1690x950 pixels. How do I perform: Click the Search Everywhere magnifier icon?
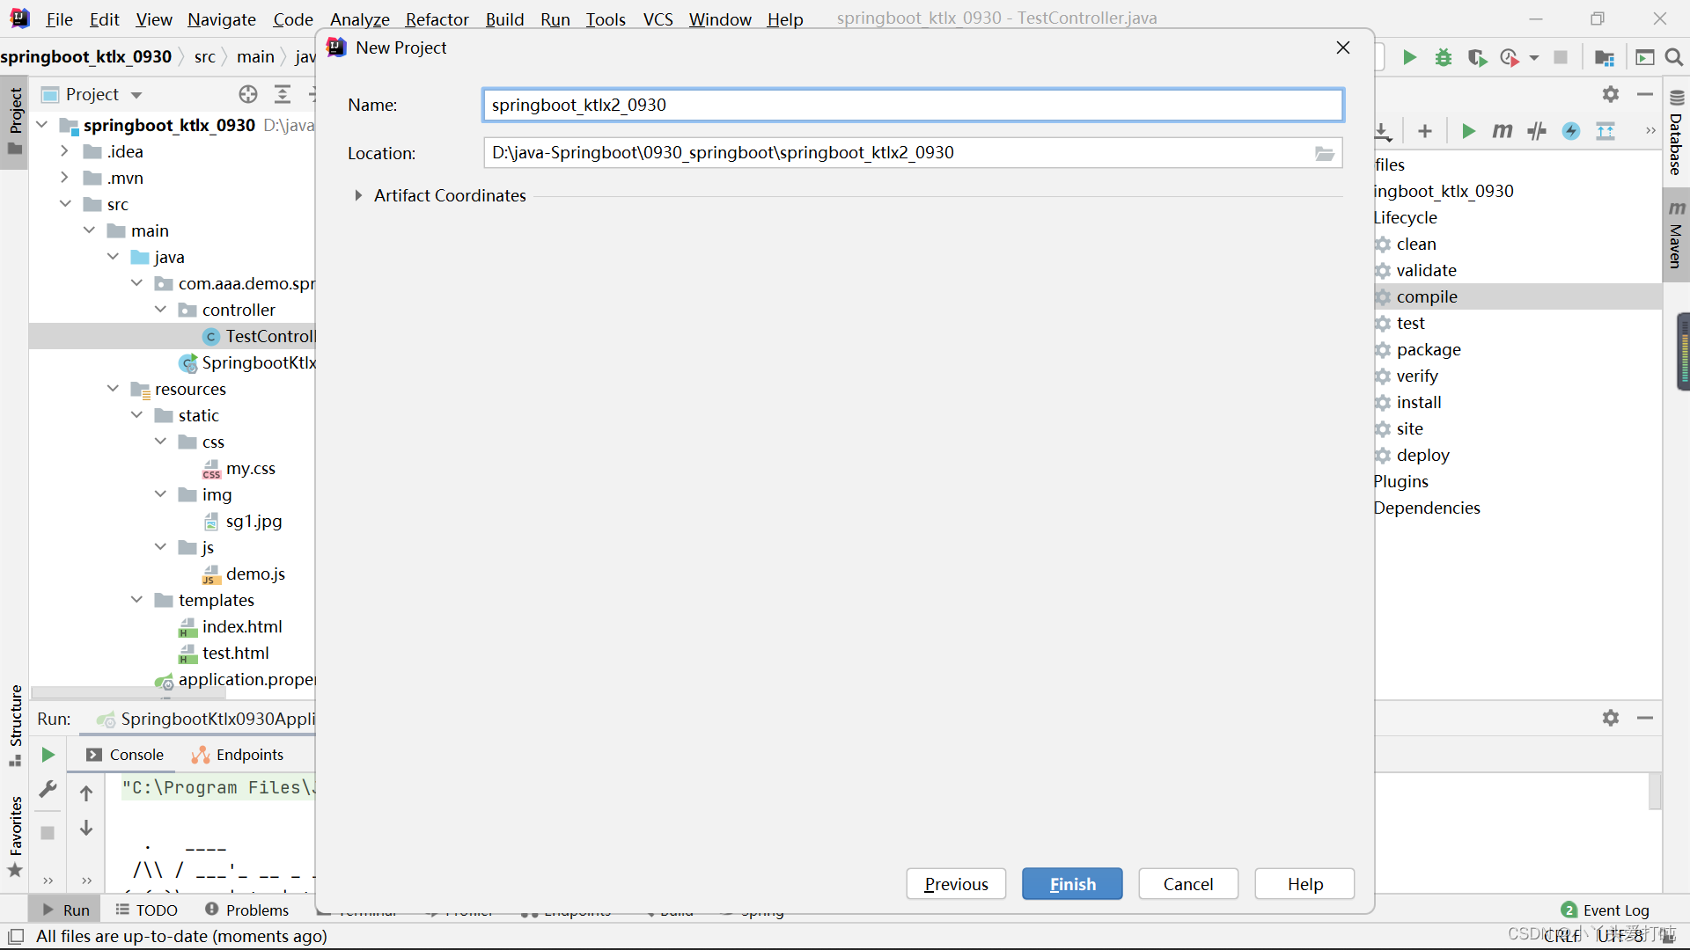tap(1674, 57)
